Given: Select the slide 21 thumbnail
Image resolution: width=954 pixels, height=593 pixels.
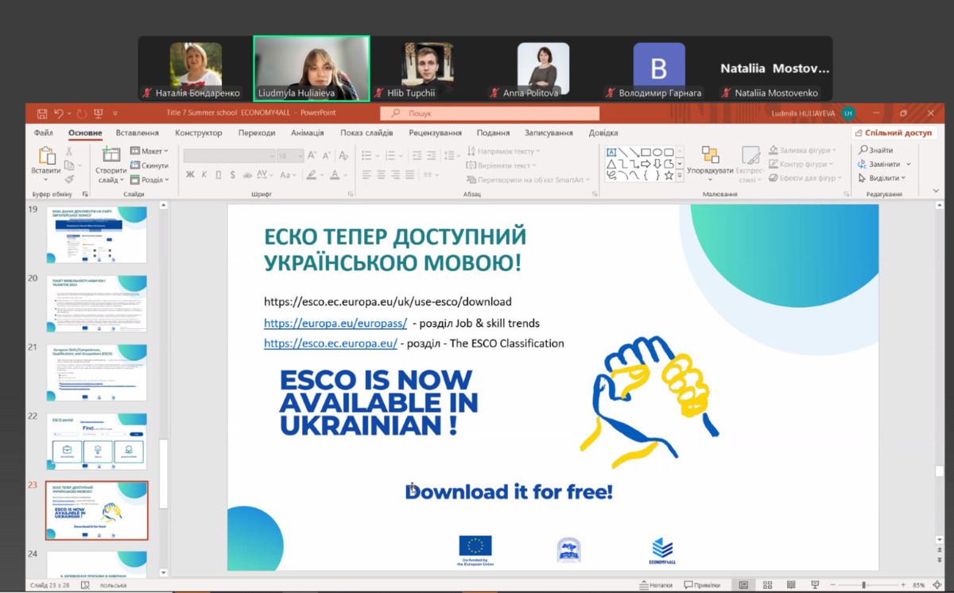Looking at the screenshot, I should coord(96,372).
